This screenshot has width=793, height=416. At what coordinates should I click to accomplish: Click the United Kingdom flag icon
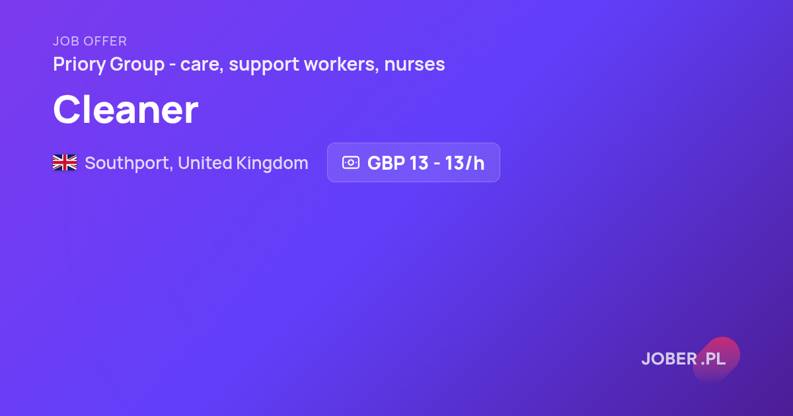point(65,162)
